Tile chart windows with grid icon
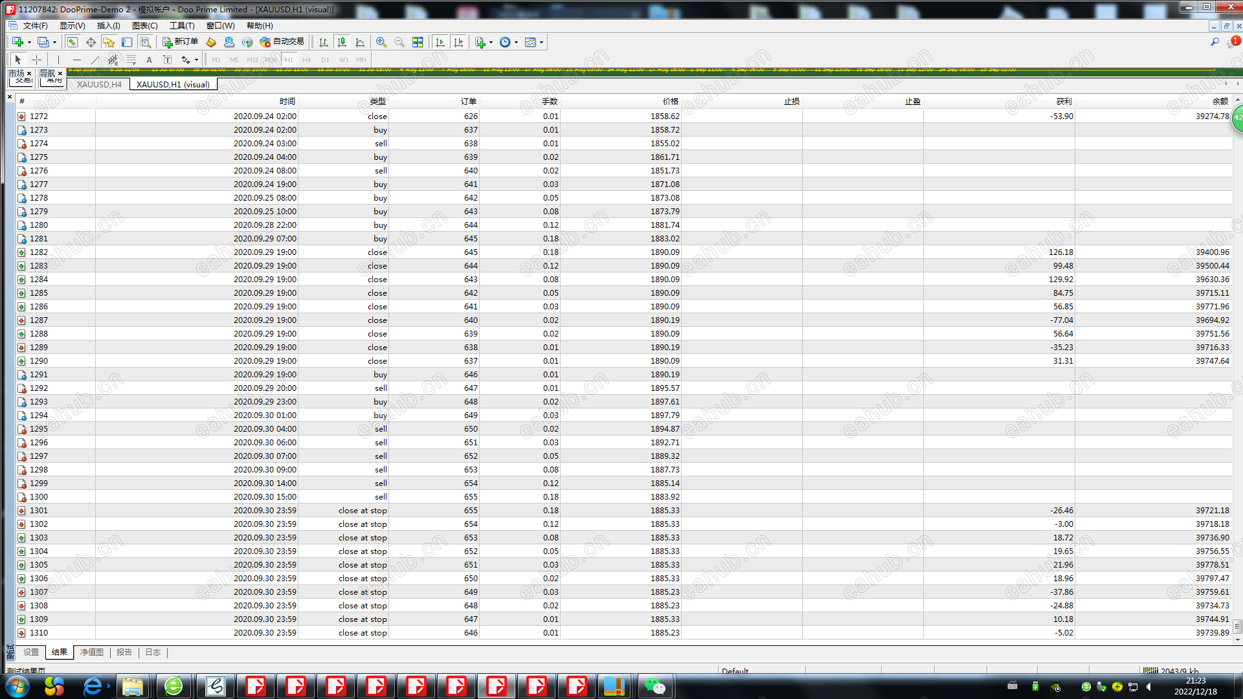Image resolution: width=1243 pixels, height=699 pixels. [x=418, y=42]
